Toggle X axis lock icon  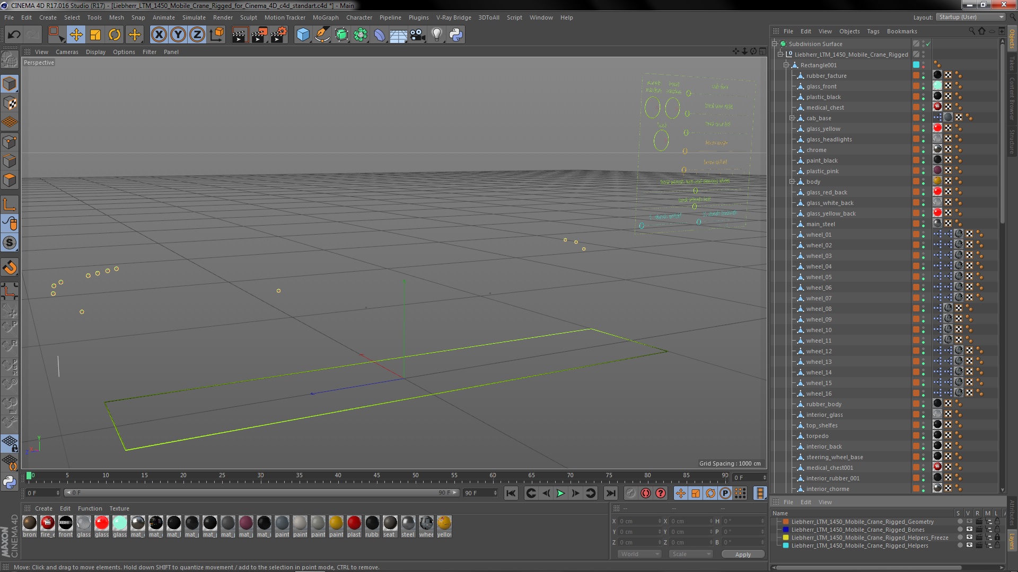pos(159,35)
